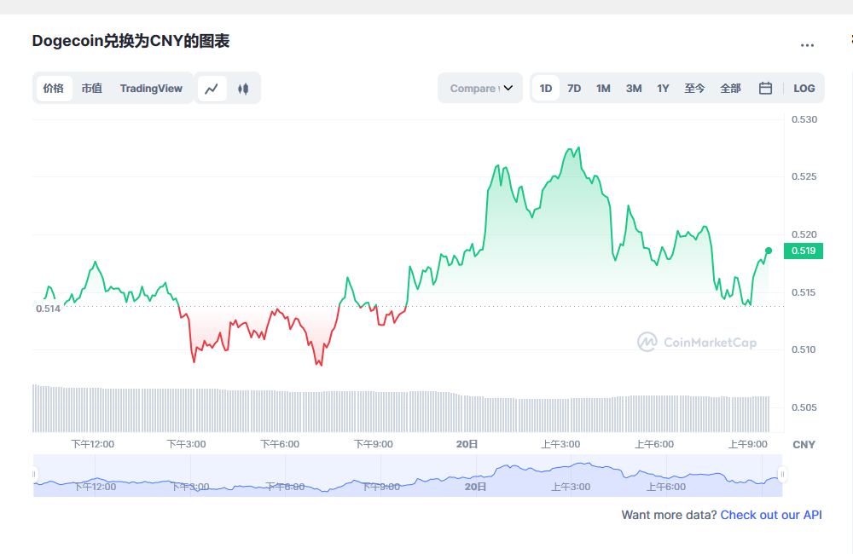Toggle the LOG scale button
853x554 pixels.
point(804,89)
